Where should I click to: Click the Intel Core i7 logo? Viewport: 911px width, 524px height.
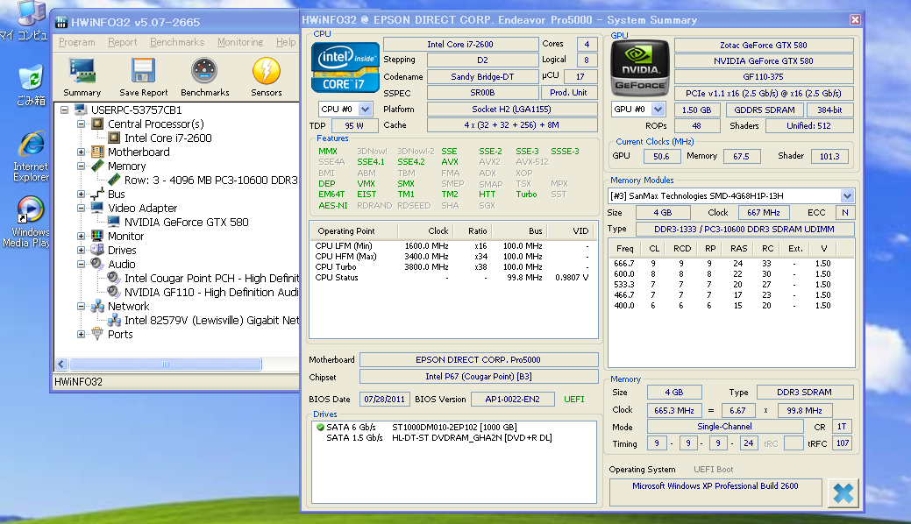click(345, 67)
